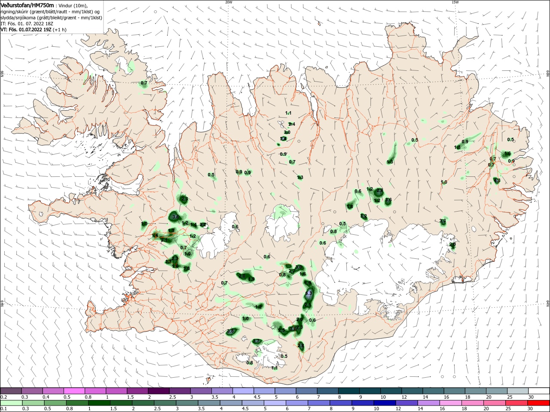Viewport: 550px width, 412px height.
Task: Click the 5 swatch in upper legend row
Action: point(285,391)
